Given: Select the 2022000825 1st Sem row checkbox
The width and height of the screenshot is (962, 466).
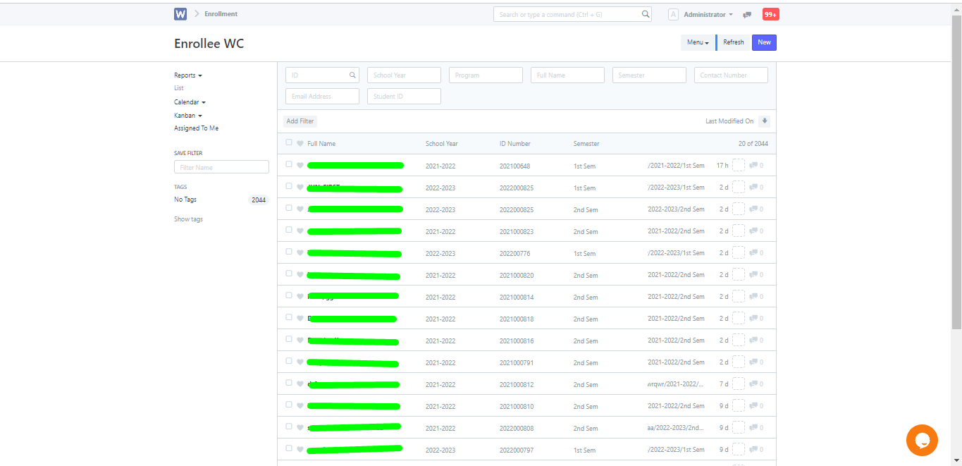Looking at the screenshot, I should point(289,186).
